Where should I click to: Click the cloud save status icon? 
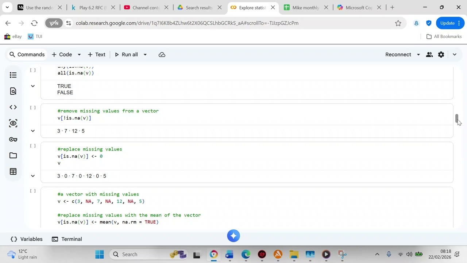coord(162,54)
